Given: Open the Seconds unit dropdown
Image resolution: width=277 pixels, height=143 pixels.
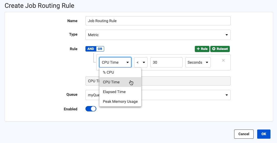Looking at the screenshot, I should [x=198, y=62].
